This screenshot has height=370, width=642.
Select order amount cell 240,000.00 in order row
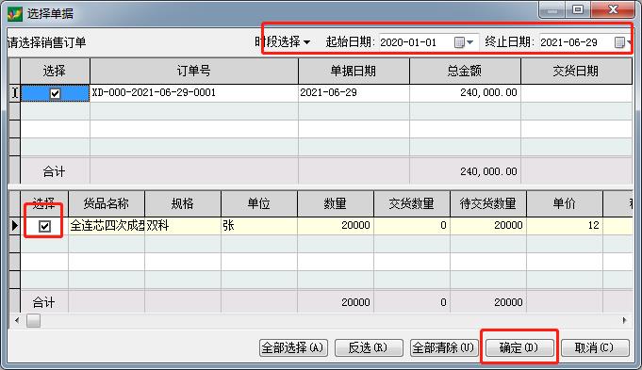[x=465, y=93]
